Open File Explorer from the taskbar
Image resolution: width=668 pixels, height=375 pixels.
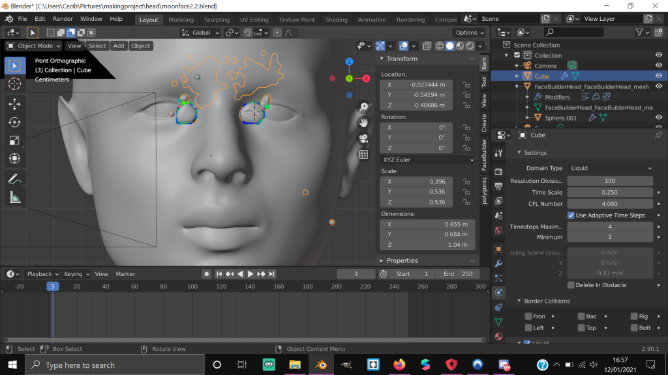tap(295, 365)
